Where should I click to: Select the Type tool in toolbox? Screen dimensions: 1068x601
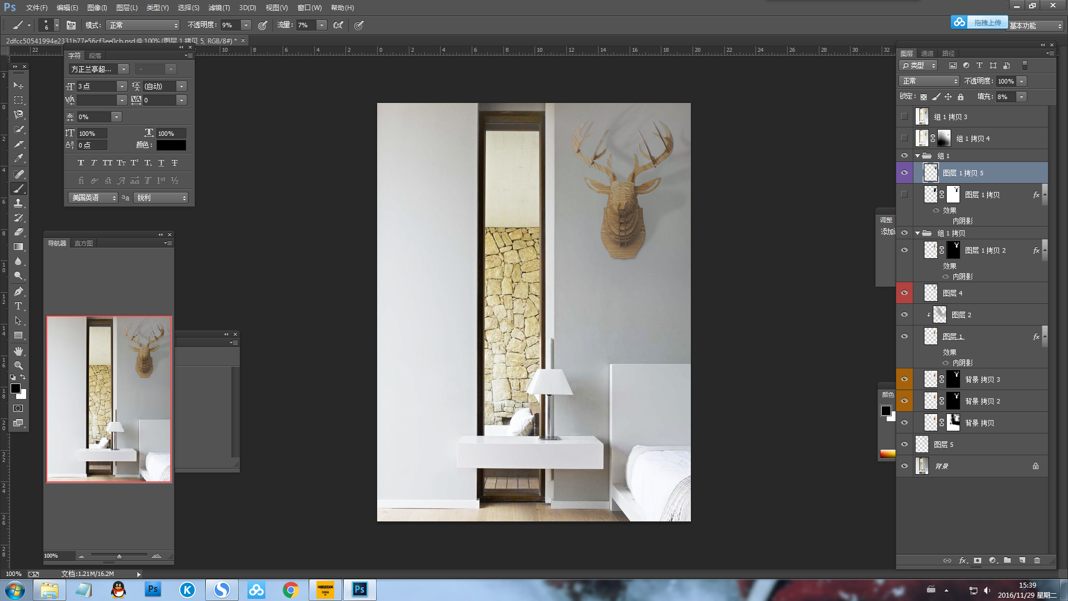(x=18, y=306)
